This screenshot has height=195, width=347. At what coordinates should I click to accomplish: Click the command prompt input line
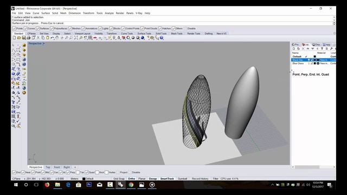point(172,23)
